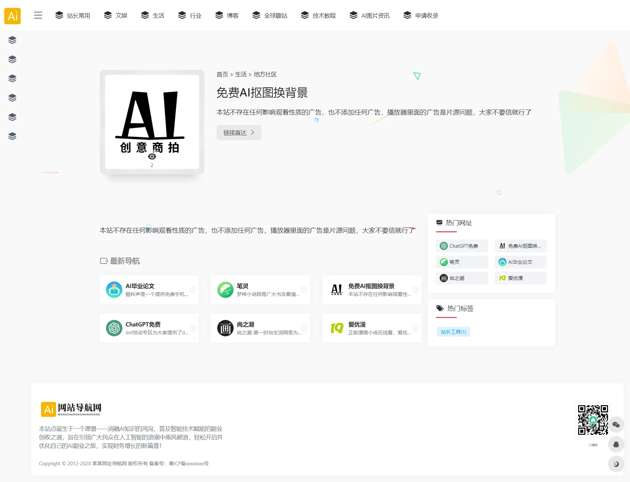Click the 链接直达 button
Viewport: 630px width, 482px height.
pos(239,133)
